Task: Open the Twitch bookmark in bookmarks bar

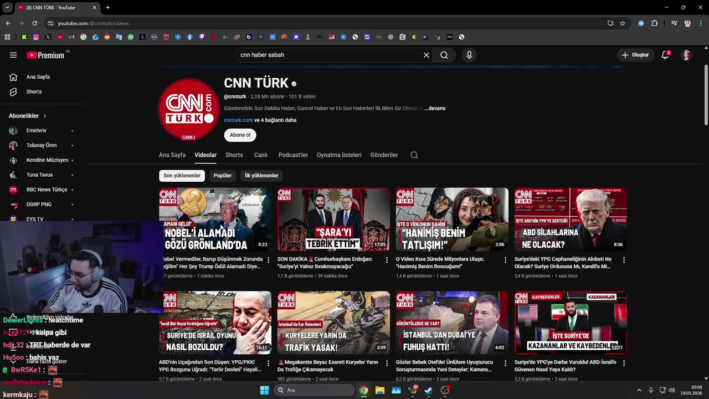Action: (x=202, y=37)
